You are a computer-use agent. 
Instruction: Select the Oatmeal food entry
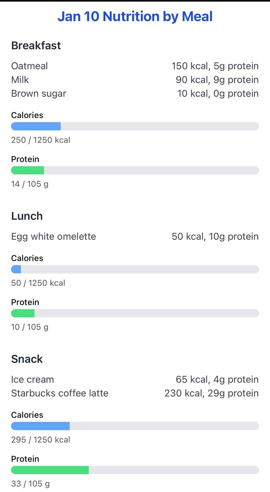click(135, 66)
